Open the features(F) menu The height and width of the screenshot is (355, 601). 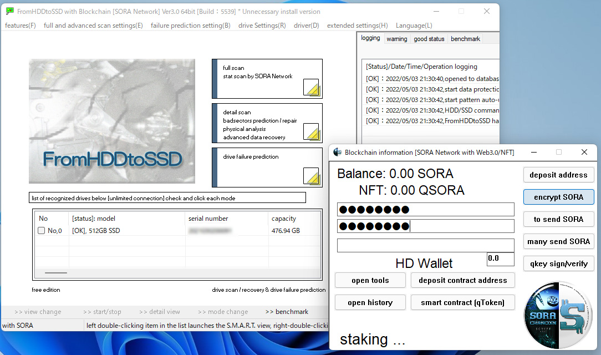(21, 26)
